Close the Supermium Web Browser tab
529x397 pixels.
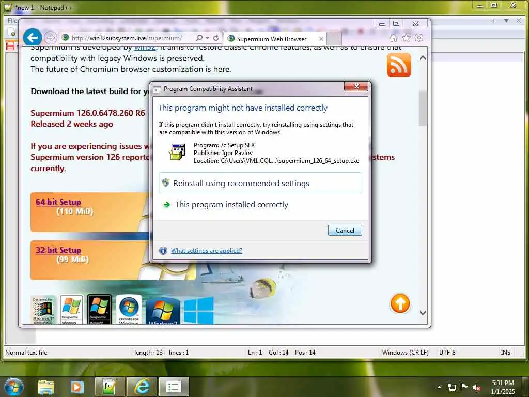(x=321, y=39)
